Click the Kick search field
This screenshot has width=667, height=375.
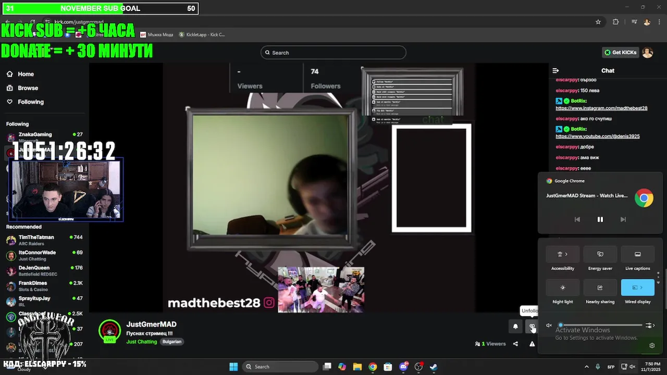(333, 53)
